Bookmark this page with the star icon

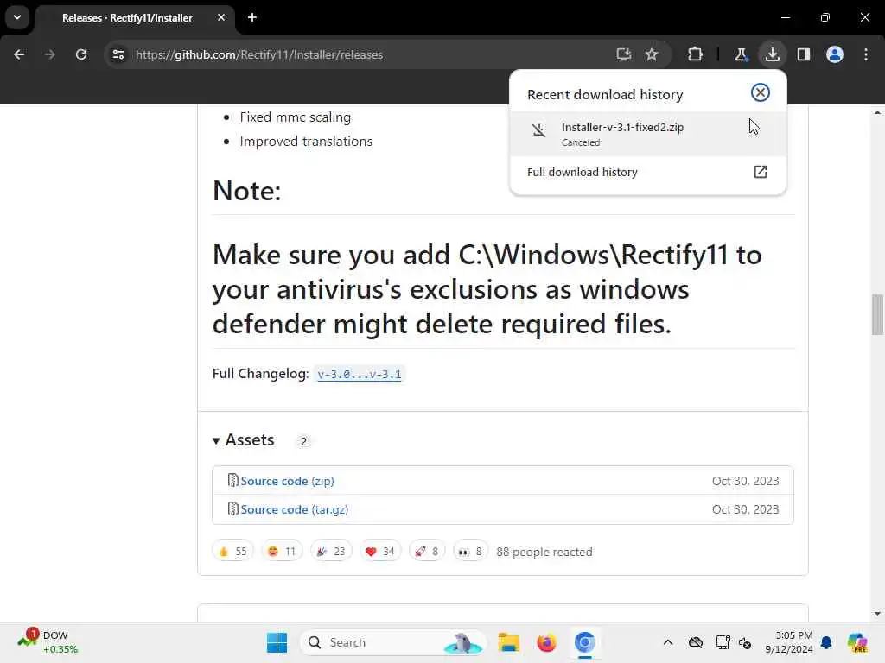[x=652, y=54]
